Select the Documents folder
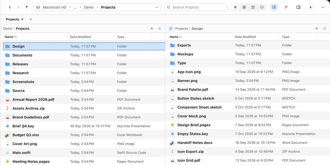The image size is (330, 165). (82, 55)
